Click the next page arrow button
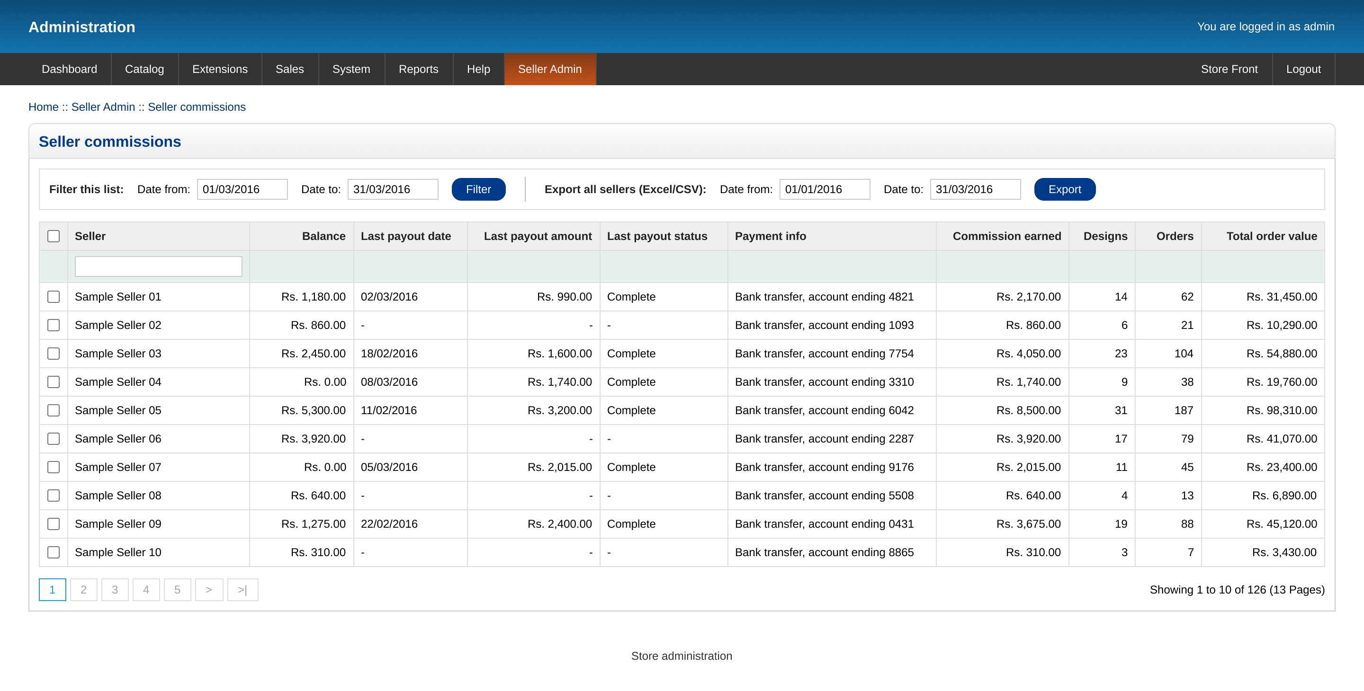This screenshot has width=1364, height=691. (208, 590)
